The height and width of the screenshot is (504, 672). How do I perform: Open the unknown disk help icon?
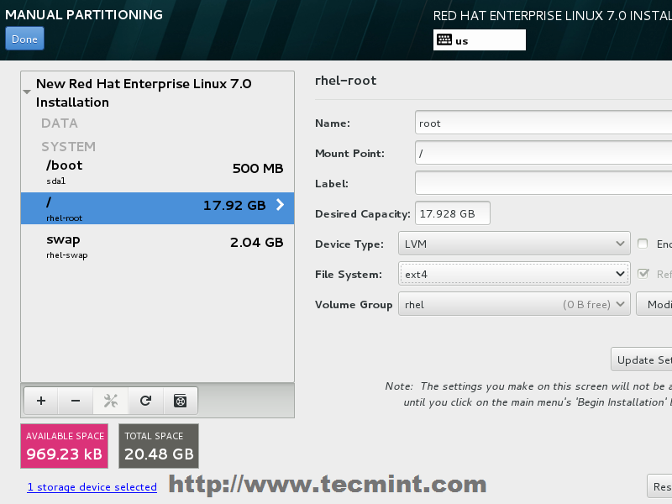(181, 401)
